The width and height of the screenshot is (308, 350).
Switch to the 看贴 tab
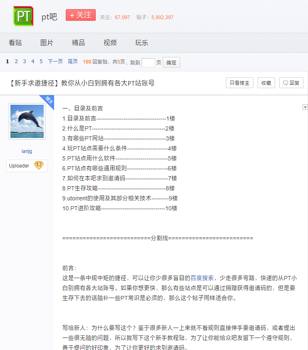(15, 43)
